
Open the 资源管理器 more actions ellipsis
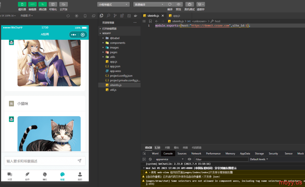[135, 23]
